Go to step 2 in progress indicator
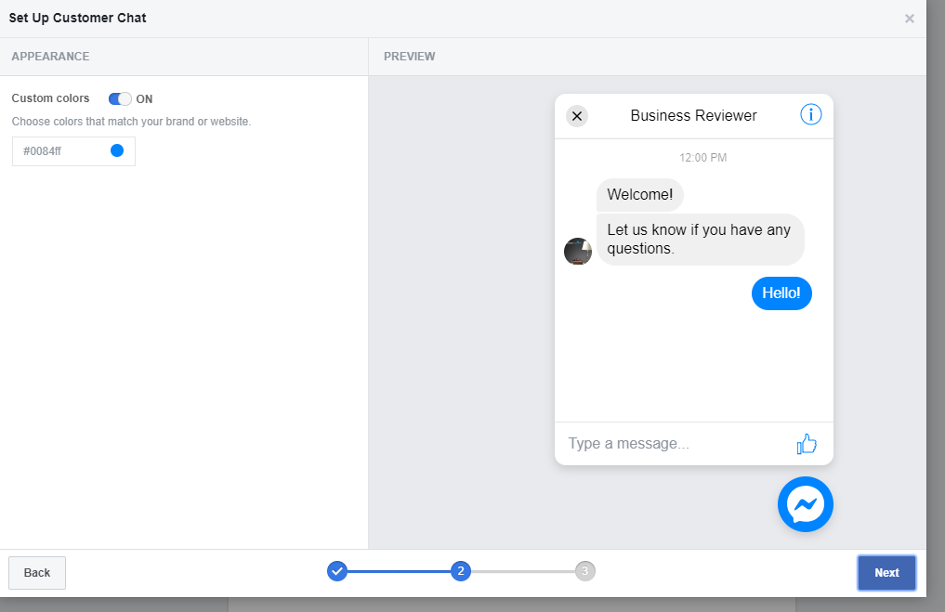 click(x=461, y=571)
